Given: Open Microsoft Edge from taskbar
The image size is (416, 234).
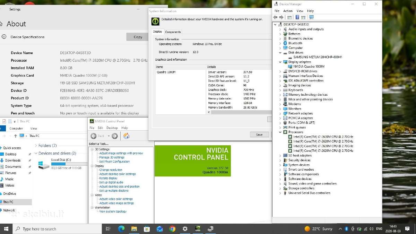Looking at the screenshot, I should 121,229.
